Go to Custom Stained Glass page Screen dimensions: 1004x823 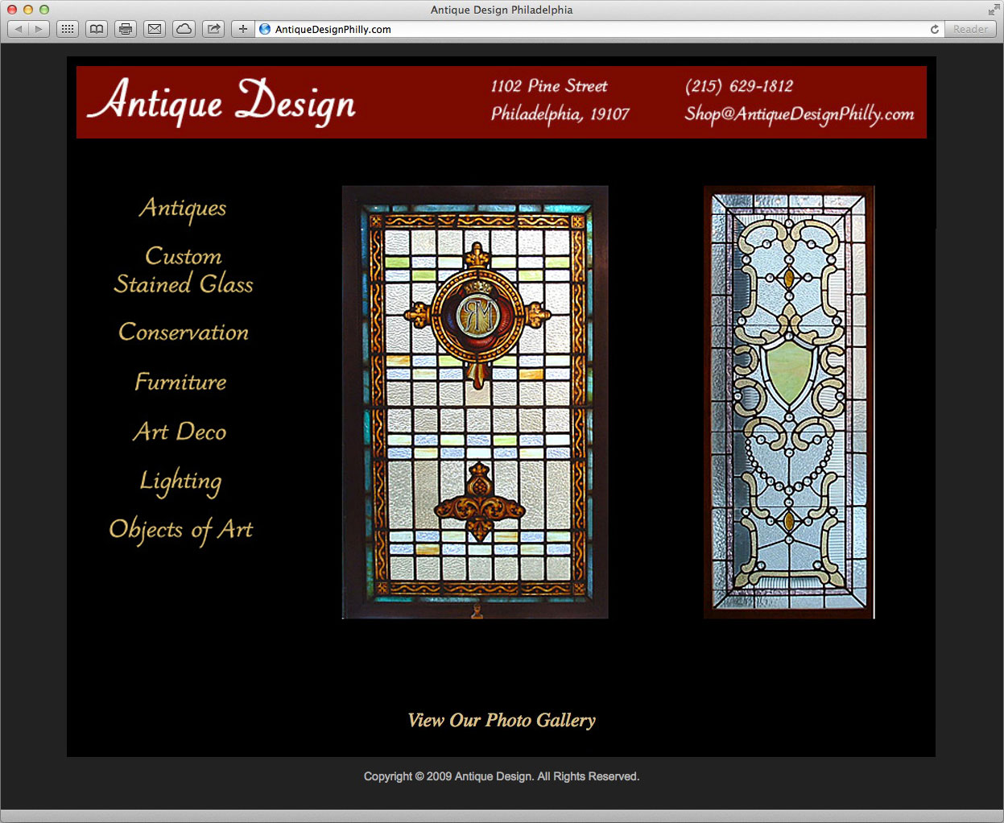184,270
